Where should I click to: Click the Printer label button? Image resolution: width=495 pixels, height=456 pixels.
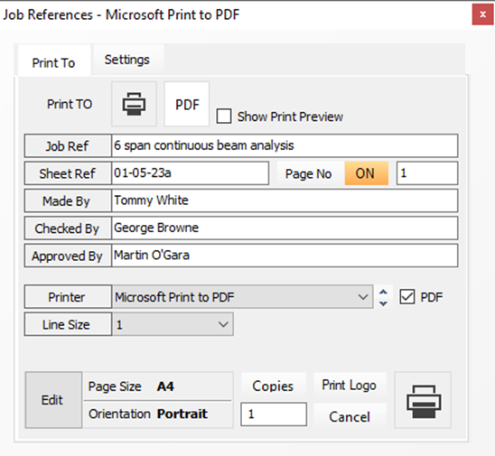tap(68, 297)
